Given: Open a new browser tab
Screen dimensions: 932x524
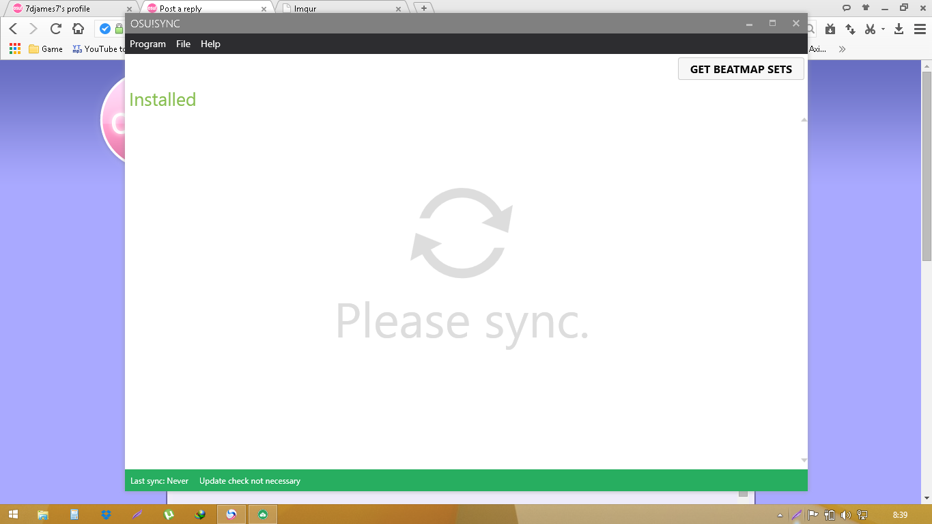Looking at the screenshot, I should [424, 8].
